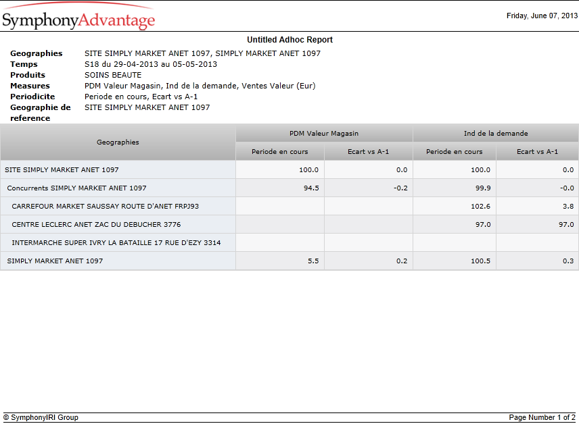
Task: Click the 94.5 PDM value for Concurrents
Action: click(311, 188)
